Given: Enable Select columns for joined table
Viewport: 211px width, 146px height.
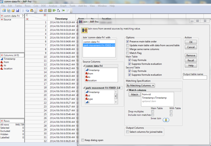Looking at the screenshot, I should [127, 132].
